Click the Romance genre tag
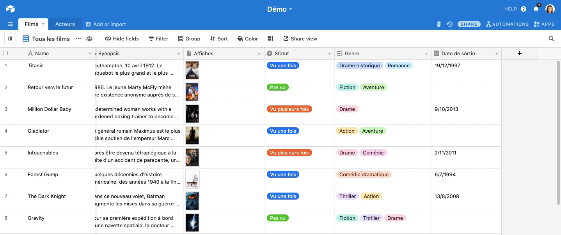 tap(399, 66)
